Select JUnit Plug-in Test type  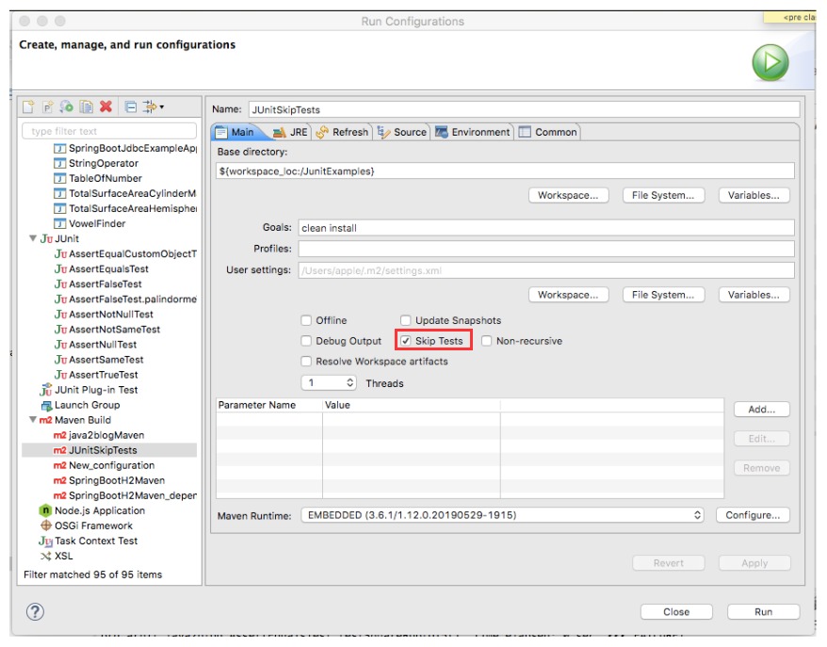89,390
